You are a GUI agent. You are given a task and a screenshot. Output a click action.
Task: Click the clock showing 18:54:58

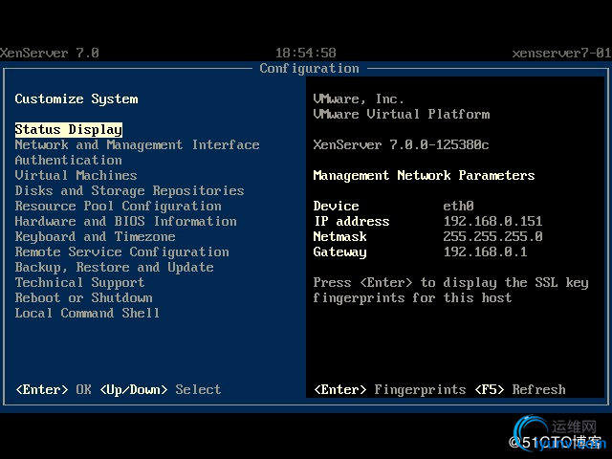click(x=306, y=54)
